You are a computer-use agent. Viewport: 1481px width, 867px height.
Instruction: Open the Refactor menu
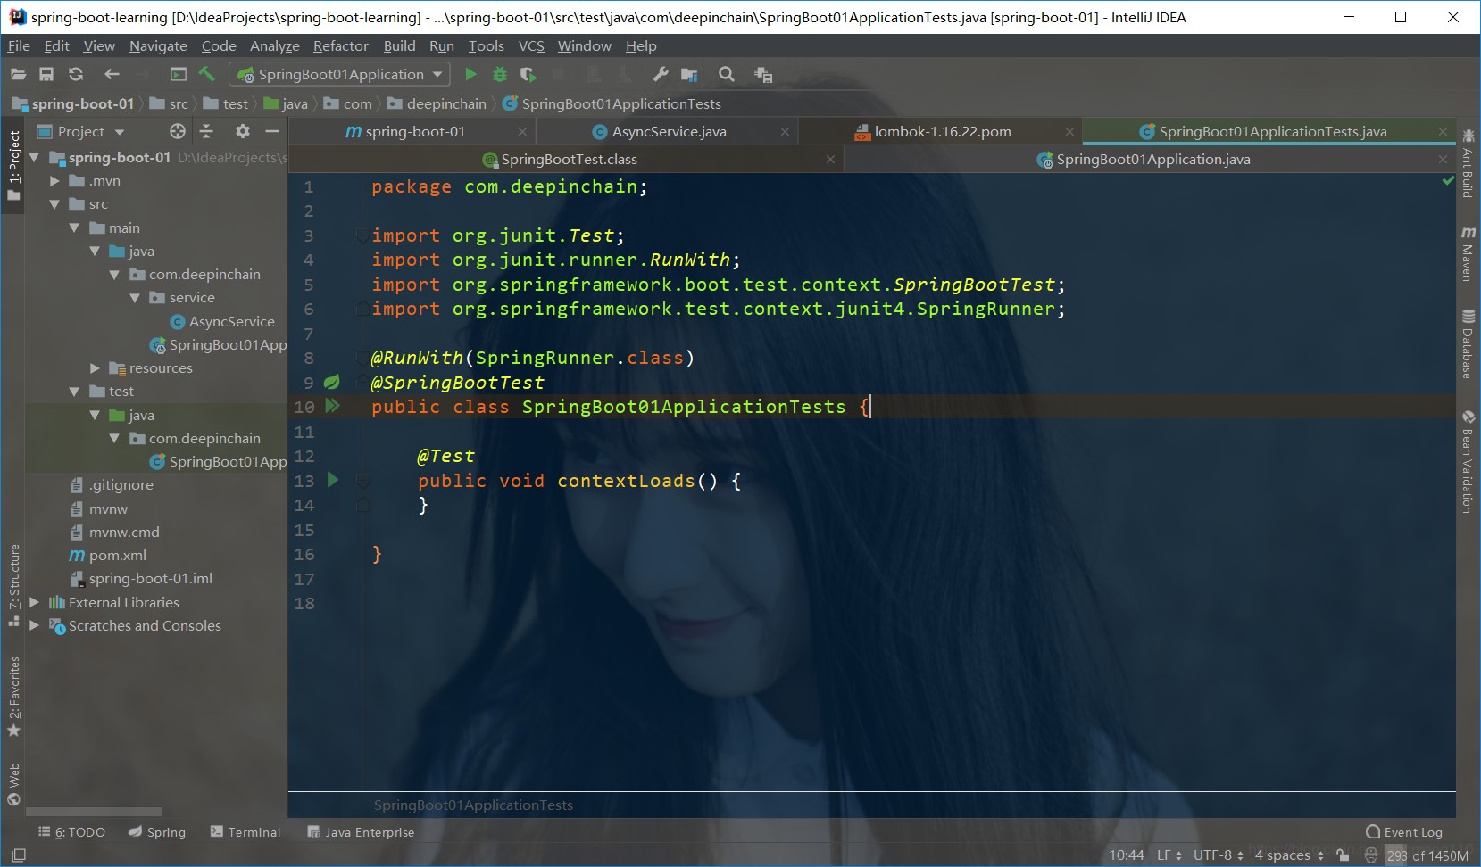[340, 45]
